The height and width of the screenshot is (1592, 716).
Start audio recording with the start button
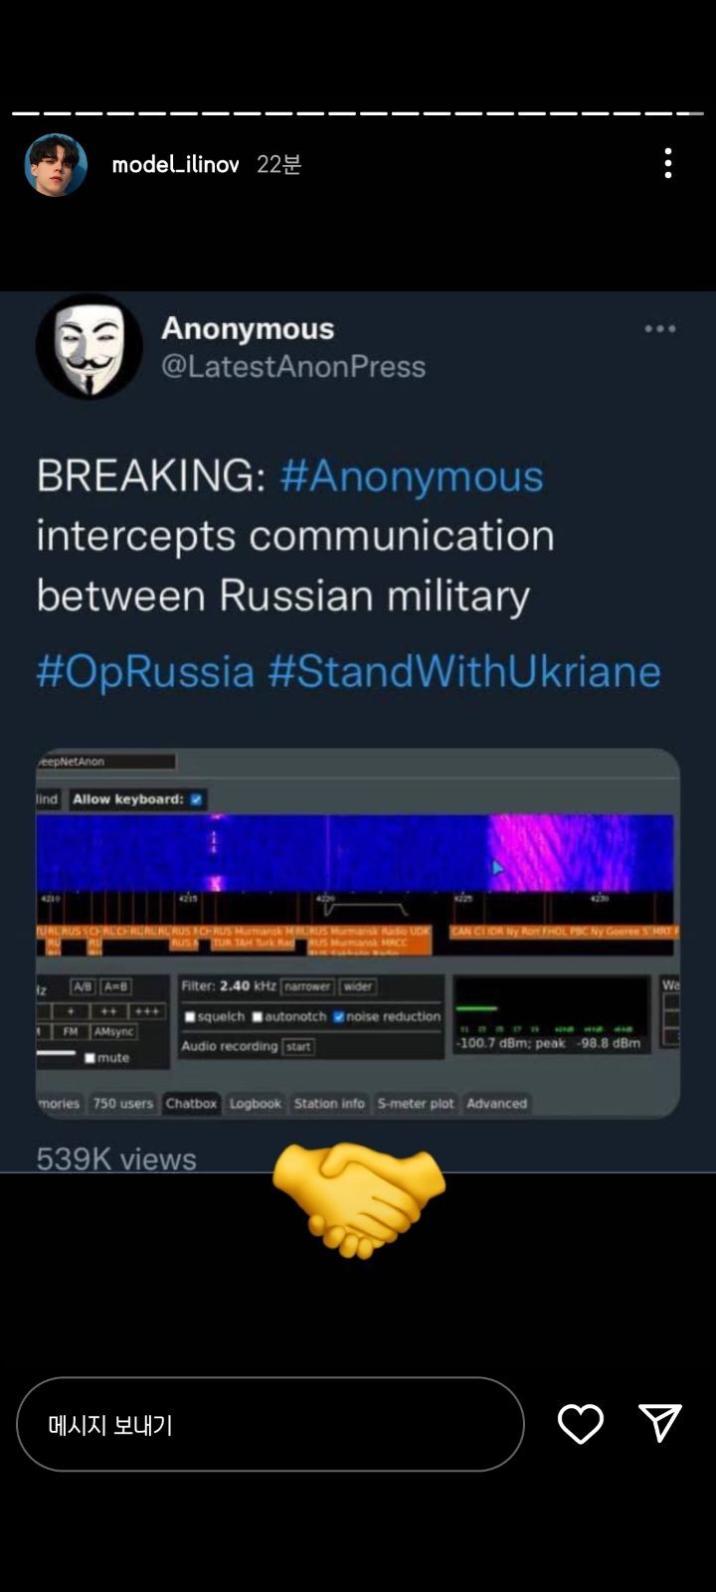298,1047
